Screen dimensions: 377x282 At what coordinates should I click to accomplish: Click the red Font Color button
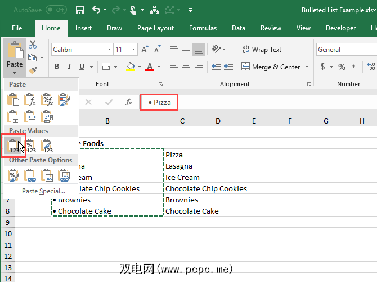pos(150,67)
